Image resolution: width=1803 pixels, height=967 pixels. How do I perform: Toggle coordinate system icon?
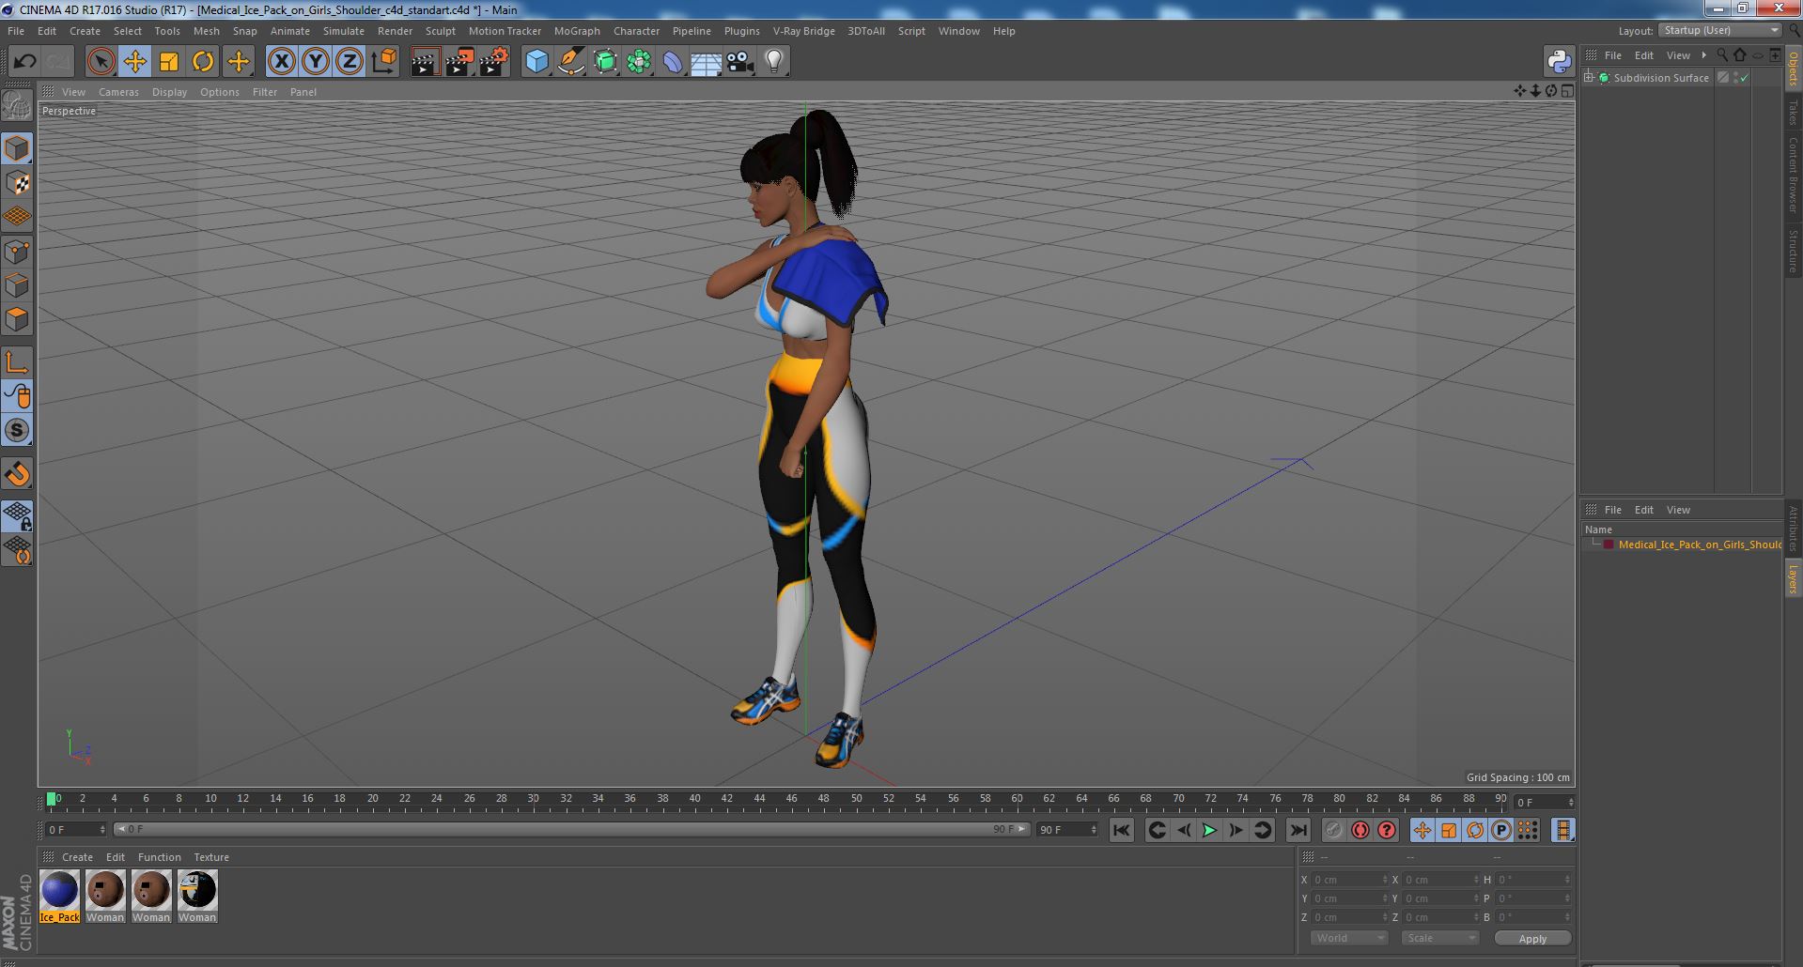(383, 62)
